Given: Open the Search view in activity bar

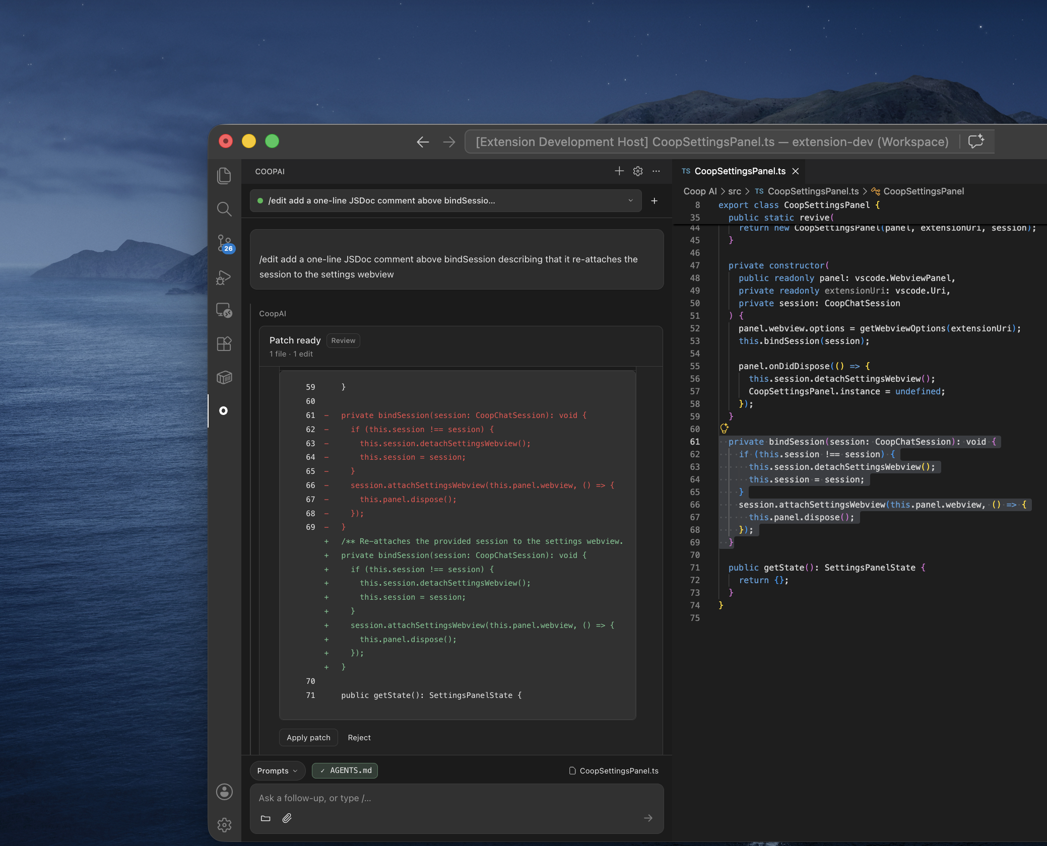Looking at the screenshot, I should point(224,209).
